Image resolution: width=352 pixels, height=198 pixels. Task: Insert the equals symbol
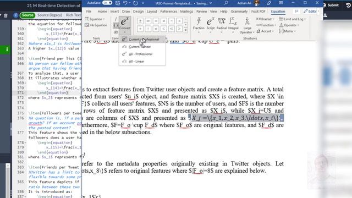tap(156, 21)
